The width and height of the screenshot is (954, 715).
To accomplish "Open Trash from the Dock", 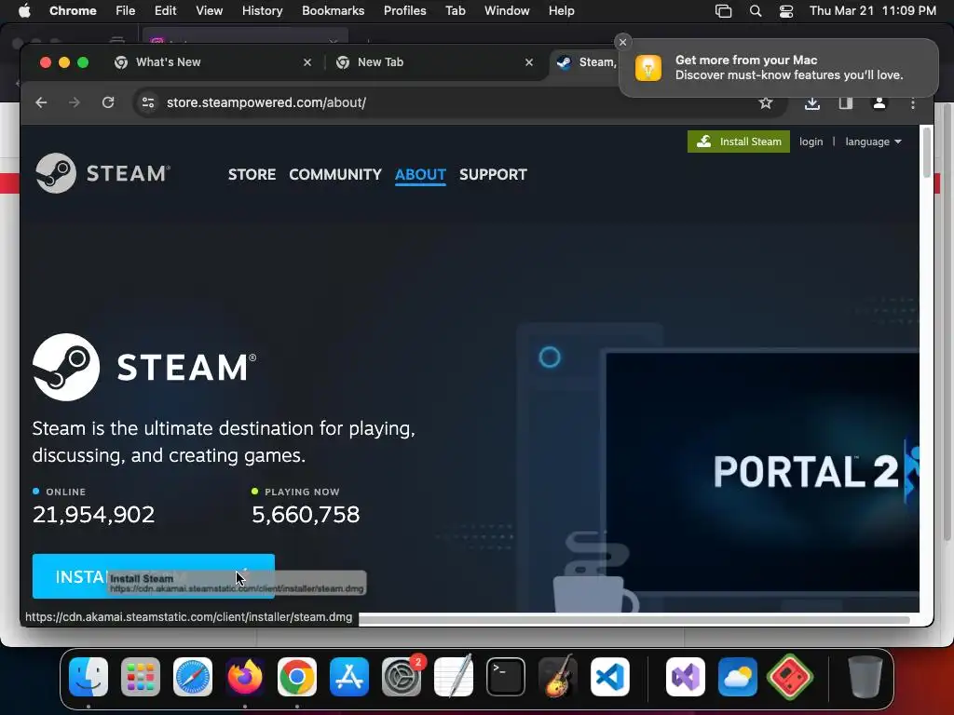I will (x=865, y=676).
